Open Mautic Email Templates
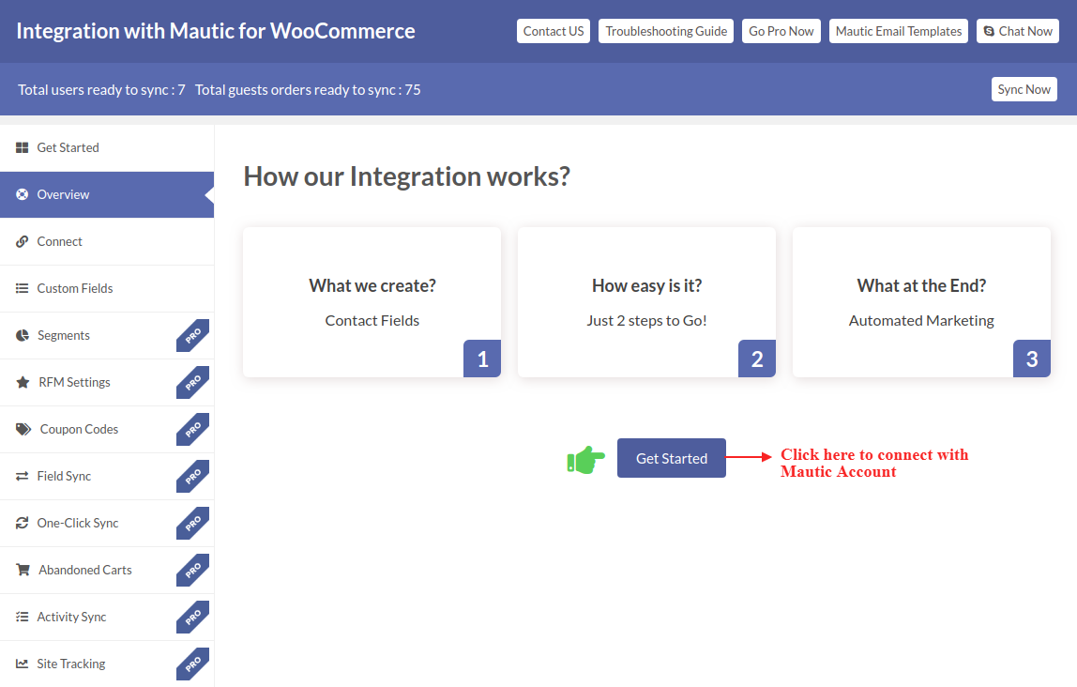This screenshot has width=1077, height=687. (899, 31)
